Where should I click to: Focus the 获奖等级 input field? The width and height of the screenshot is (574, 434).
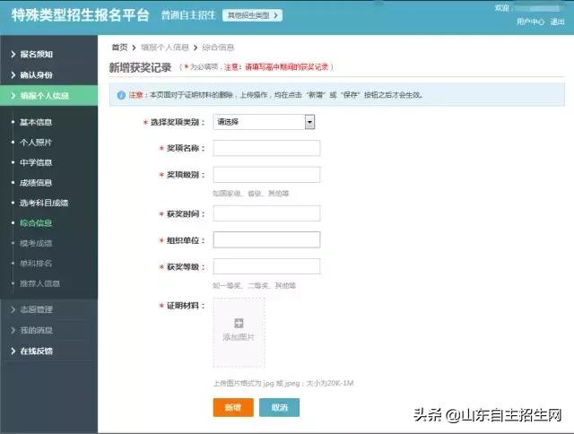[266, 266]
